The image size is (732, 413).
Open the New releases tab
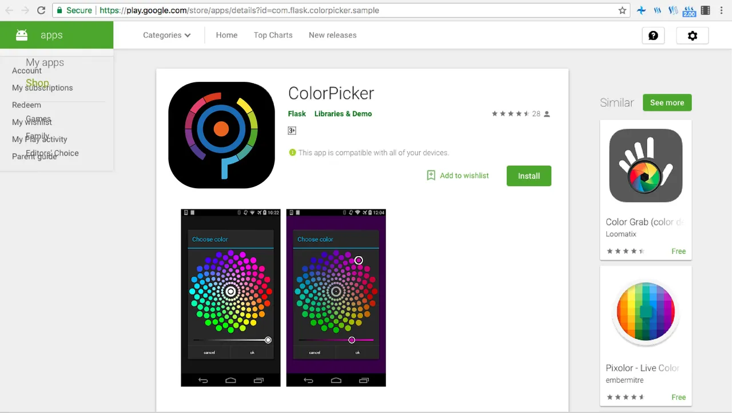(x=332, y=35)
